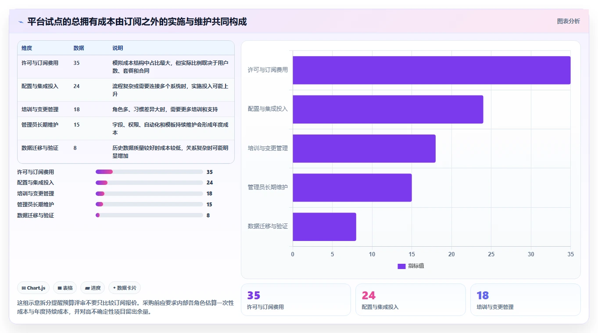
Task: Click the description starting 模拟成本结构中占比最大
Action: point(170,67)
